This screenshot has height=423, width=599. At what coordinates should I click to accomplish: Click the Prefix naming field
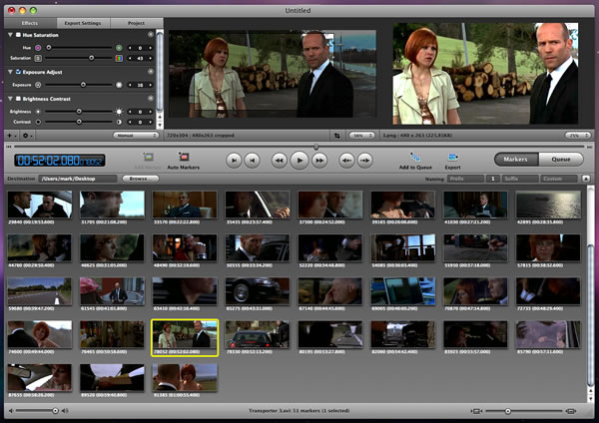pyautogui.click(x=465, y=179)
